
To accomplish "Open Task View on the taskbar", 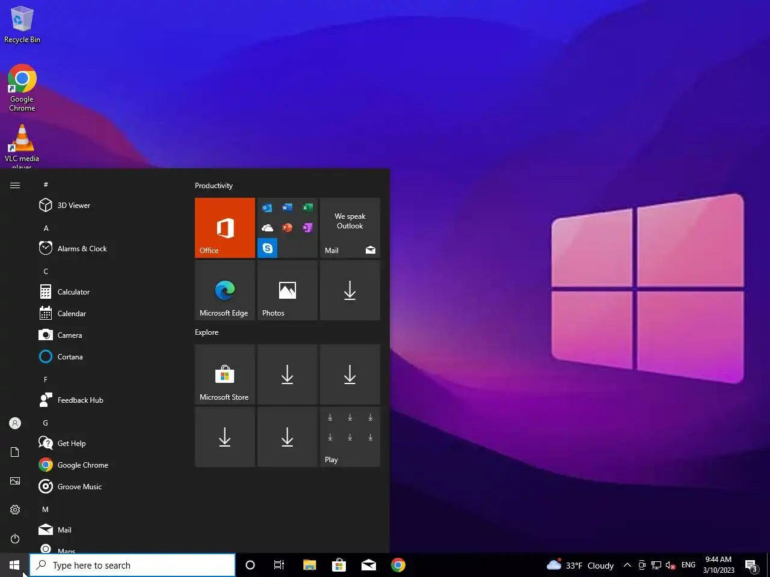I will [279, 565].
